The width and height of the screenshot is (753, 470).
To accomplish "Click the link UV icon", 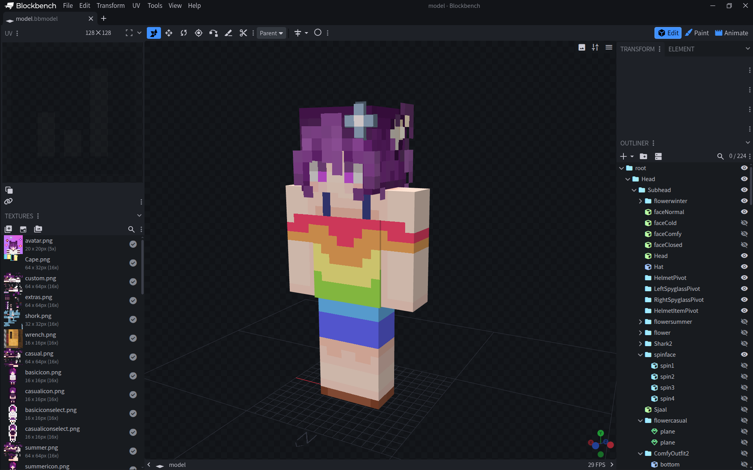I will [x=9, y=201].
